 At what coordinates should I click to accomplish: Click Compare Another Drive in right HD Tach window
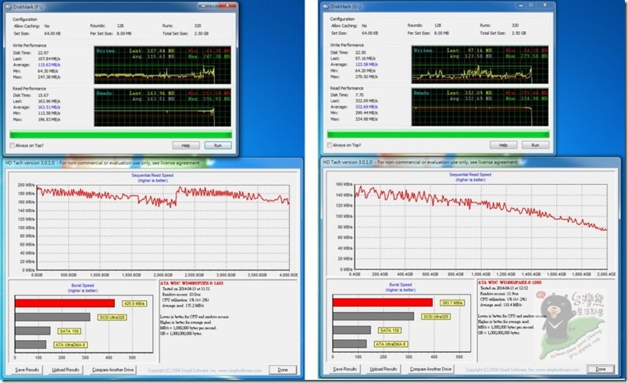pyautogui.click(x=430, y=369)
